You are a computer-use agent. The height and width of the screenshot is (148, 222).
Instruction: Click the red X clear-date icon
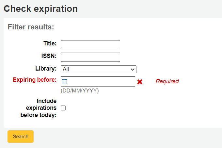coord(140,82)
